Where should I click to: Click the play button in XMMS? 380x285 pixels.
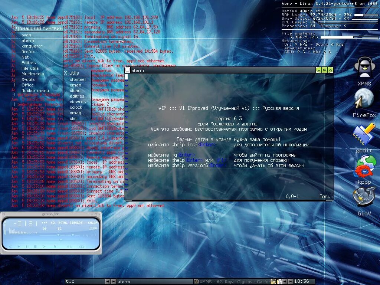(x=19, y=246)
